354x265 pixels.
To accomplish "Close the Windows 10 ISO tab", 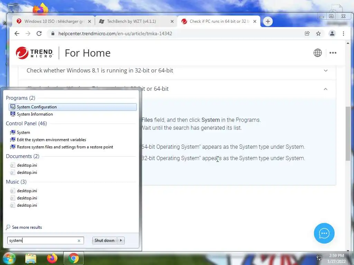I will tap(90, 21).
